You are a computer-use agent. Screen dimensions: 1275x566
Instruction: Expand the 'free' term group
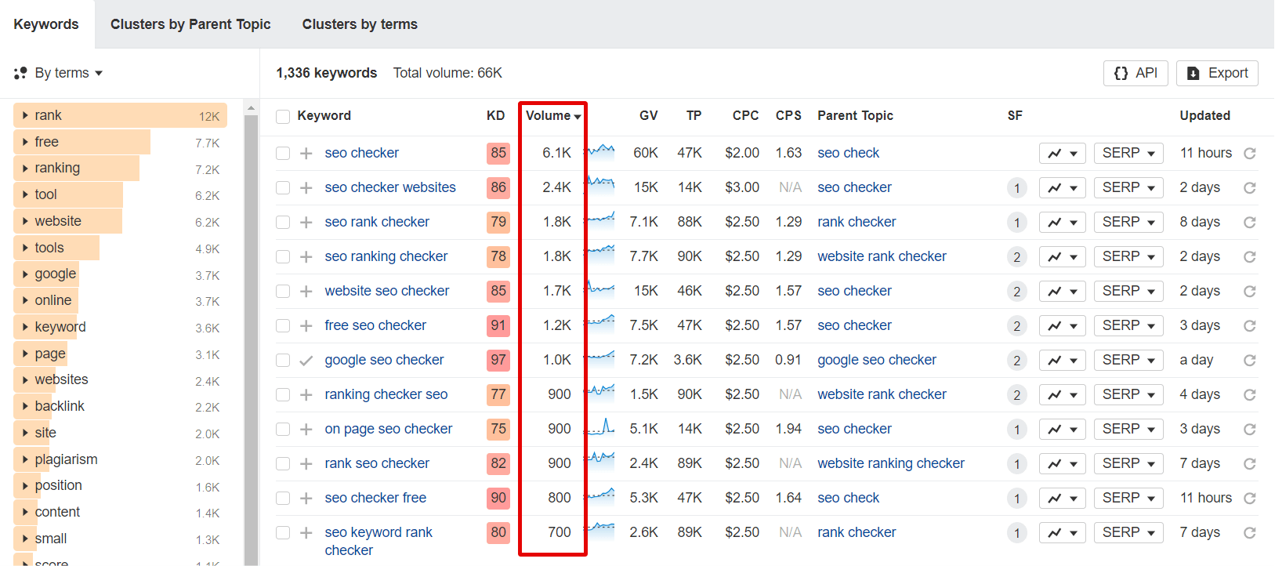click(x=26, y=142)
